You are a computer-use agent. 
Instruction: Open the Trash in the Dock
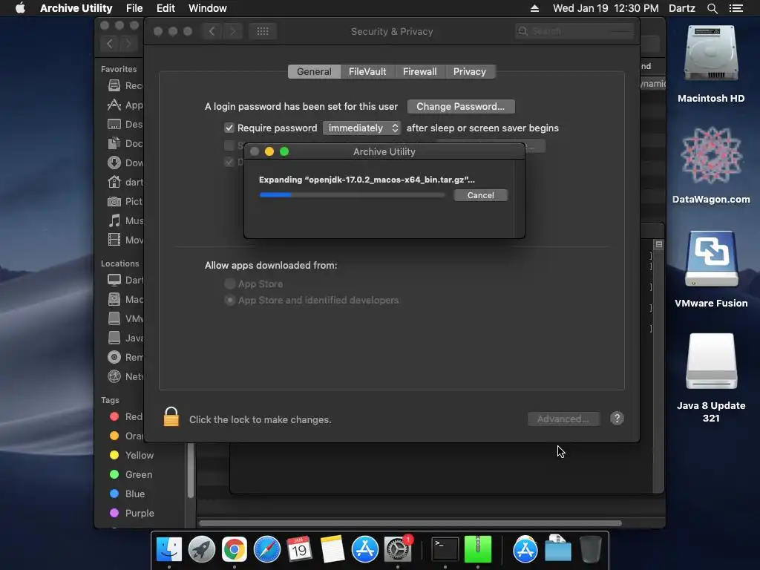pyautogui.click(x=590, y=549)
